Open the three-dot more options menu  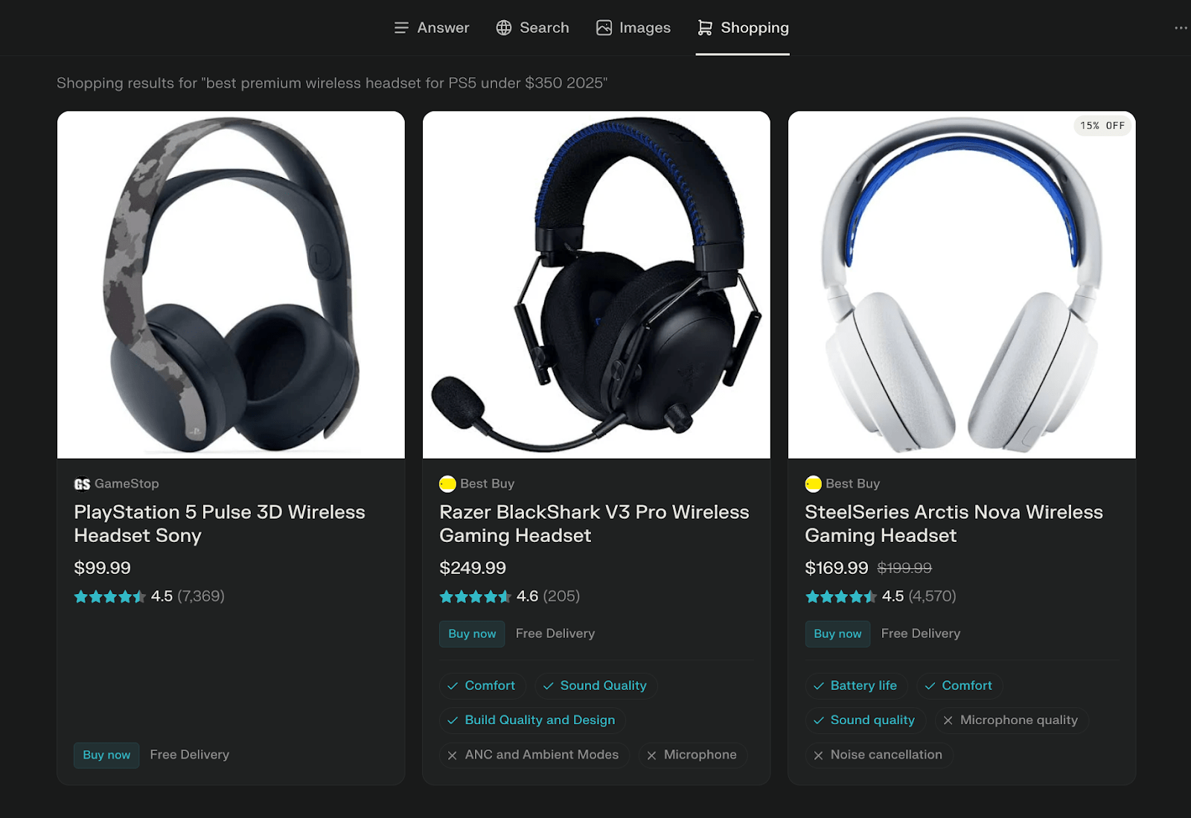click(1181, 28)
